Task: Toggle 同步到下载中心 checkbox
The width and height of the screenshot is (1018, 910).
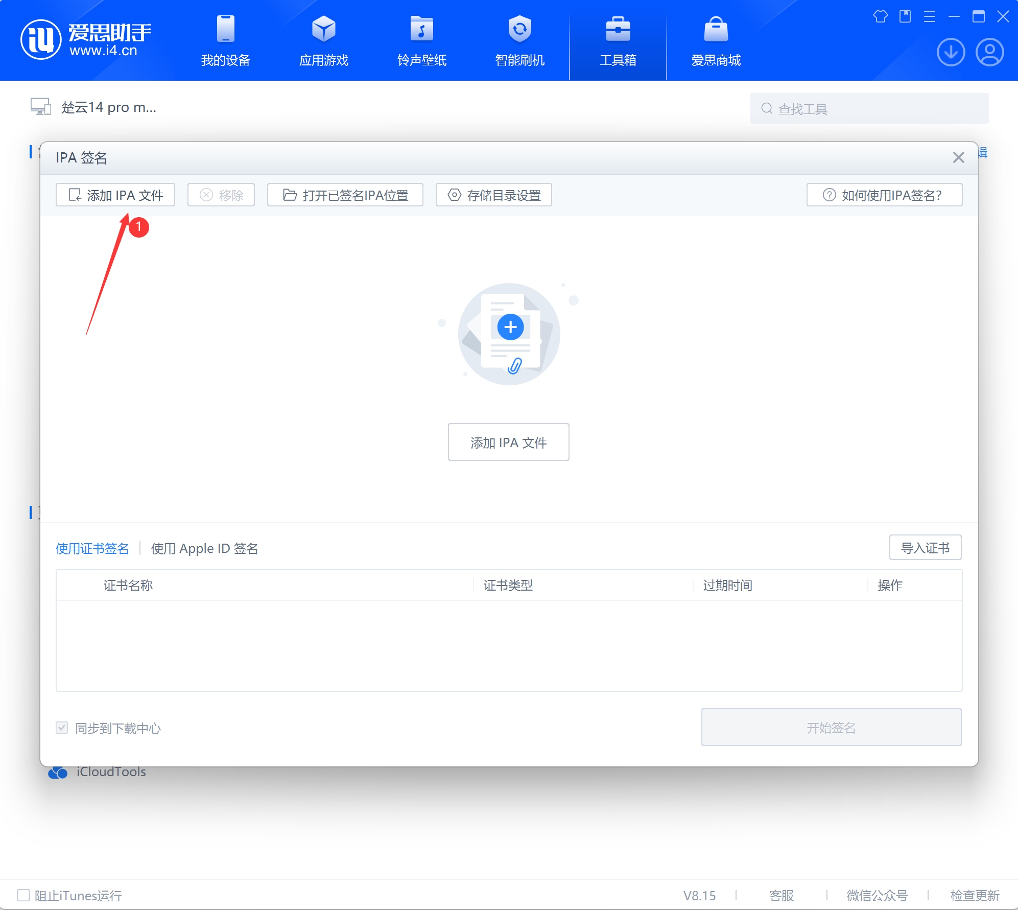Action: coord(62,728)
